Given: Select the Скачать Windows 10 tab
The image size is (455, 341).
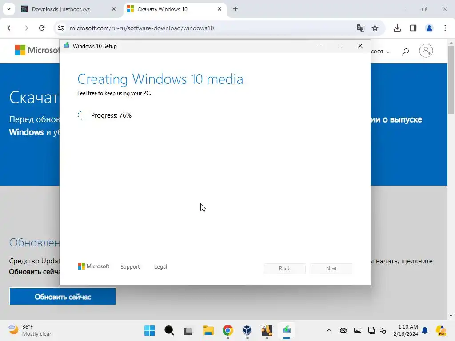Looking at the screenshot, I should (x=176, y=9).
